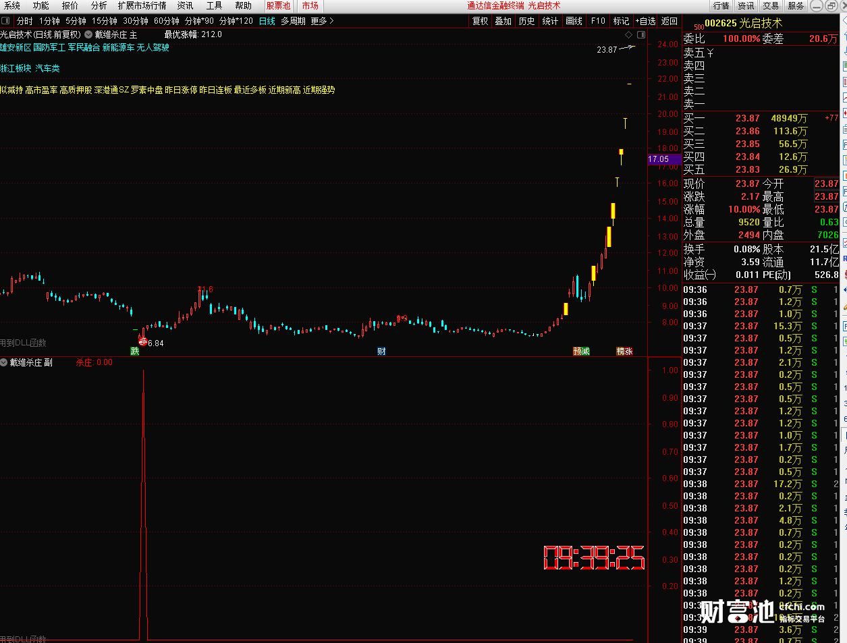Open the 股票池 tab
Viewport: 847px width, 643px height.
click(278, 5)
